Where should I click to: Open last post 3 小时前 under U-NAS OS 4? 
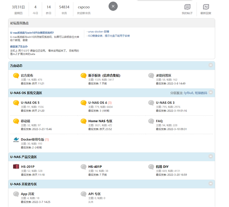click(105, 111)
